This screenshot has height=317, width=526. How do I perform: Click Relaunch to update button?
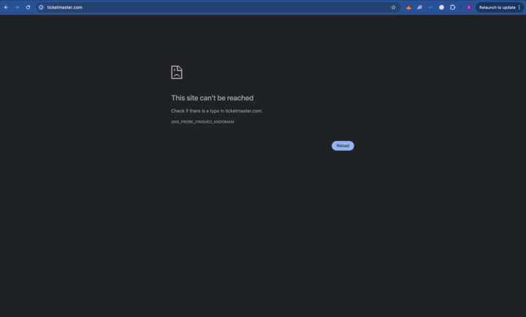(x=497, y=7)
